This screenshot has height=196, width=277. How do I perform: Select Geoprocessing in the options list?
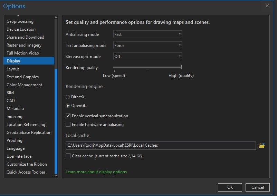point(20,21)
